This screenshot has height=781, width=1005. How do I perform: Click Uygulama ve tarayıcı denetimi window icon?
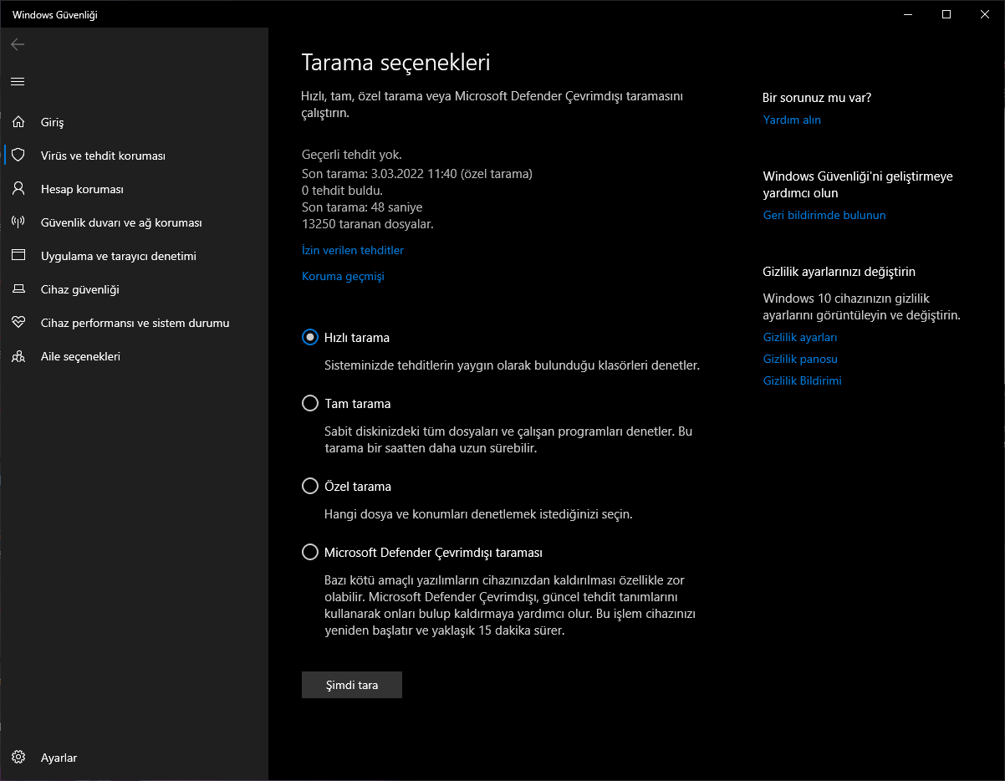[x=18, y=256]
